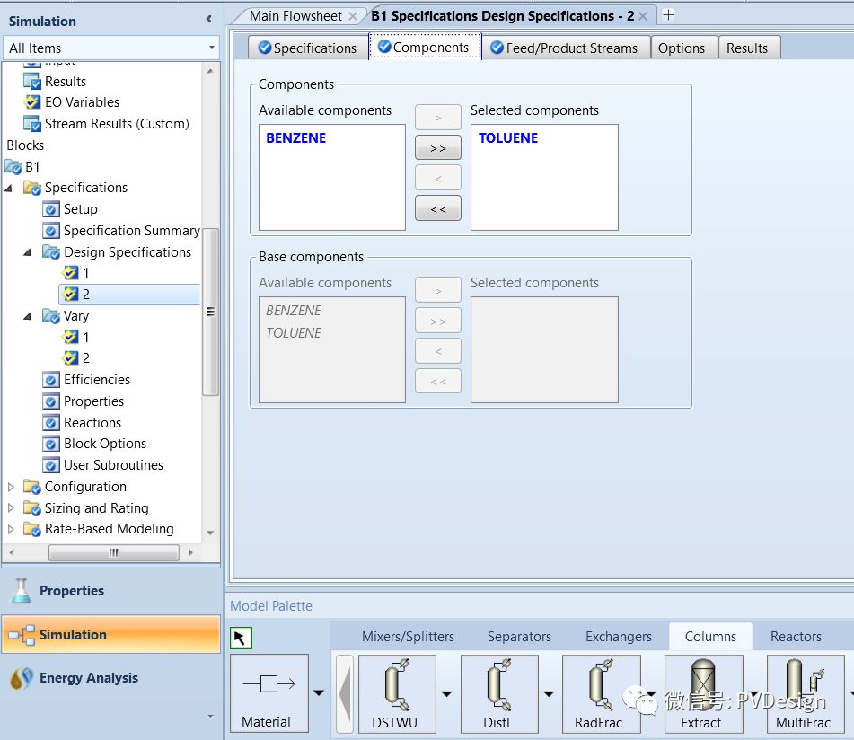This screenshot has width=854, height=740.
Task: Click the Properties form icon under Specifications
Action: [51, 401]
